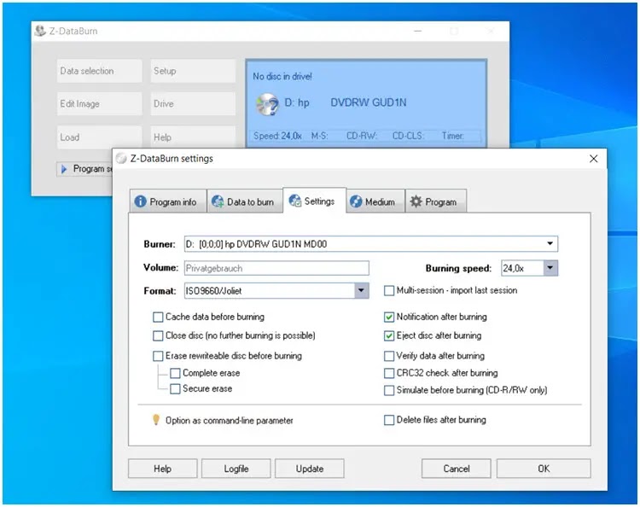Click the "DVDRW GUD1N" drive name
This screenshot has height=507, width=640.
369,102
